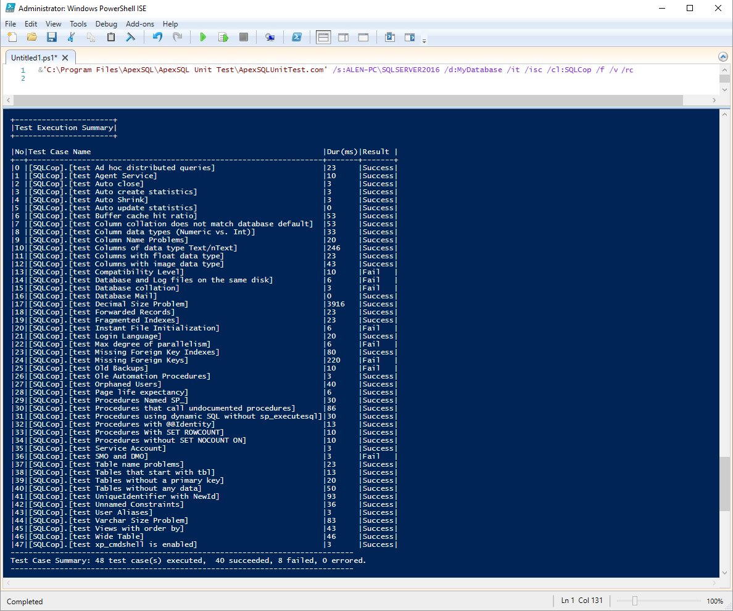The height and width of the screenshot is (611, 733).
Task: Click the script pane right scroll arrow
Action: click(714, 100)
